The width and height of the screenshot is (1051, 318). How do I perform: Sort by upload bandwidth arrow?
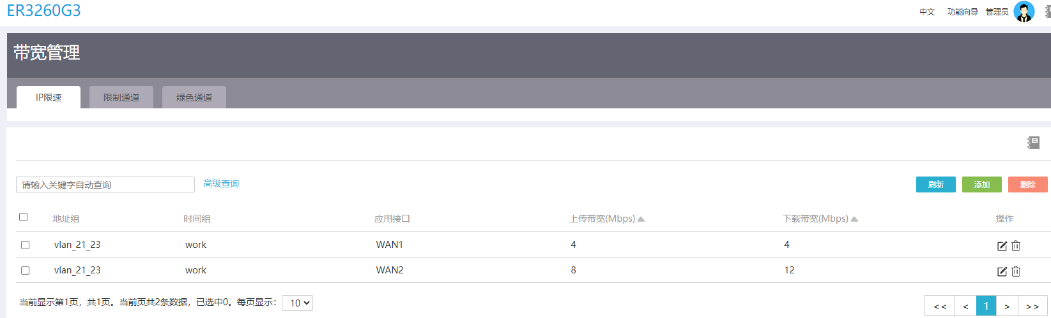pos(641,219)
